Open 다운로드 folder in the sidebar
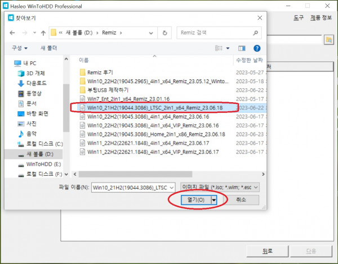This screenshot has height=264, width=338. (x=32, y=83)
